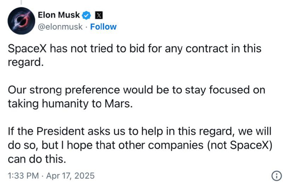The width and height of the screenshot is (283, 184).
Task: Open Elon Musk's black hole profile avatar
Action: point(21,21)
